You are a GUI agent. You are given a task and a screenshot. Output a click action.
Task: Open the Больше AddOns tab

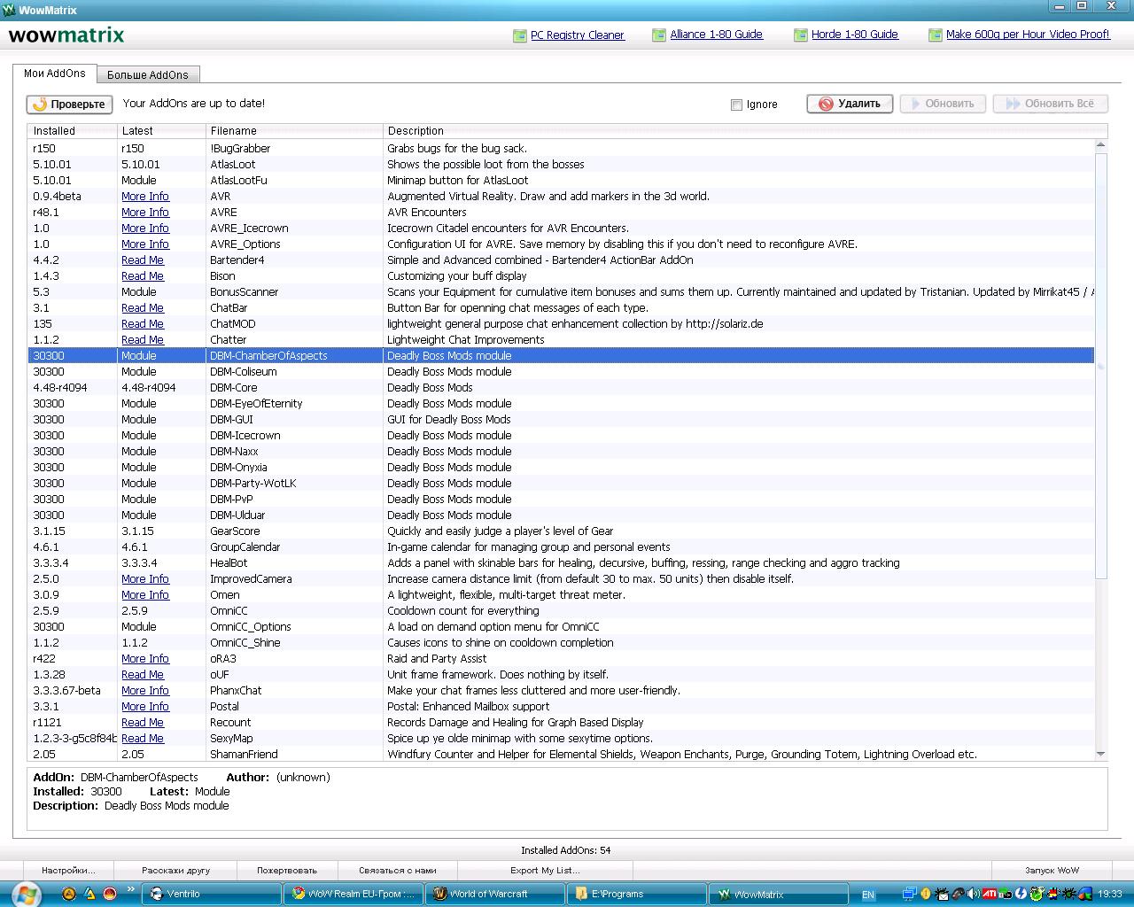click(x=148, y=74)
